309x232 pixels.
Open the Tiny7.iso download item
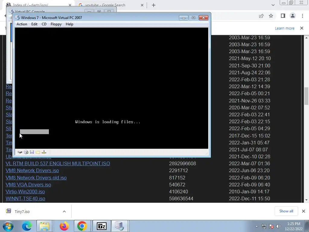click(x=22, y=211)
